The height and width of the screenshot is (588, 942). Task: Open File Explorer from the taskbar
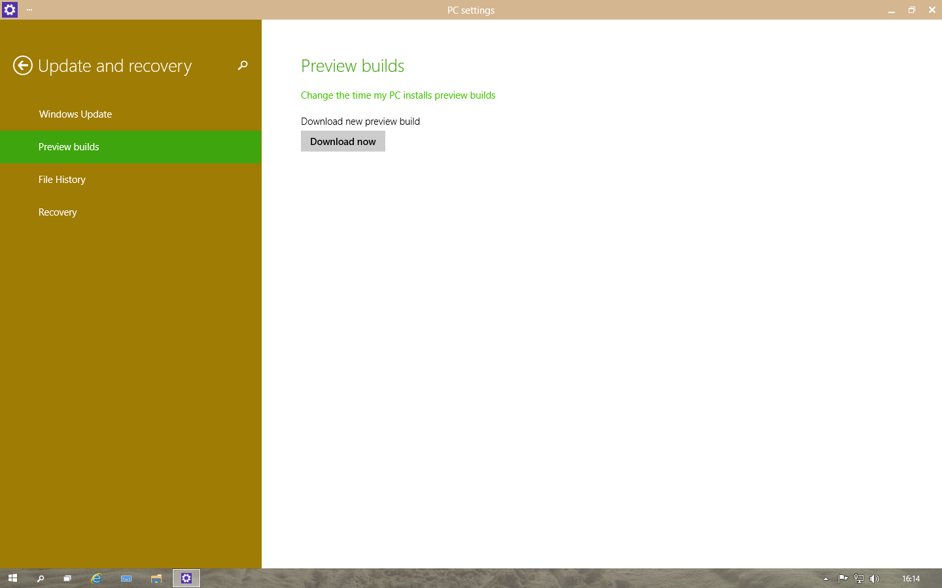156,578
